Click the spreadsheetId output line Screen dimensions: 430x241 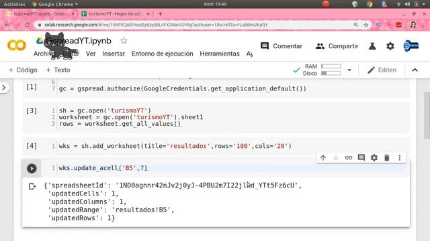(x=173, y=185)
